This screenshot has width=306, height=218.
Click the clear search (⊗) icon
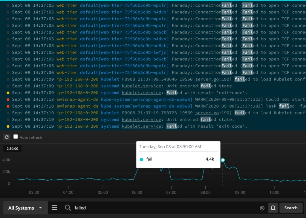(x=262, y=208)
